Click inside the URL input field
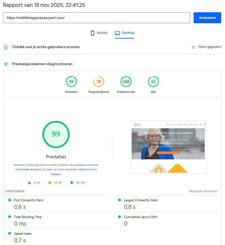The height and width of the screenshot is (245, 225). [x=96, y=18]
